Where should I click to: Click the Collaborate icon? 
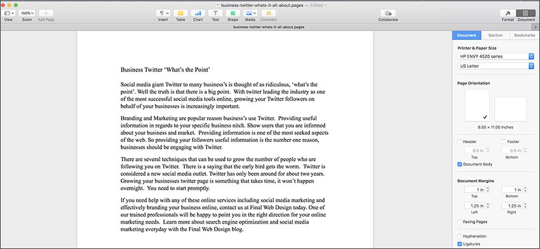coord(388,13)
